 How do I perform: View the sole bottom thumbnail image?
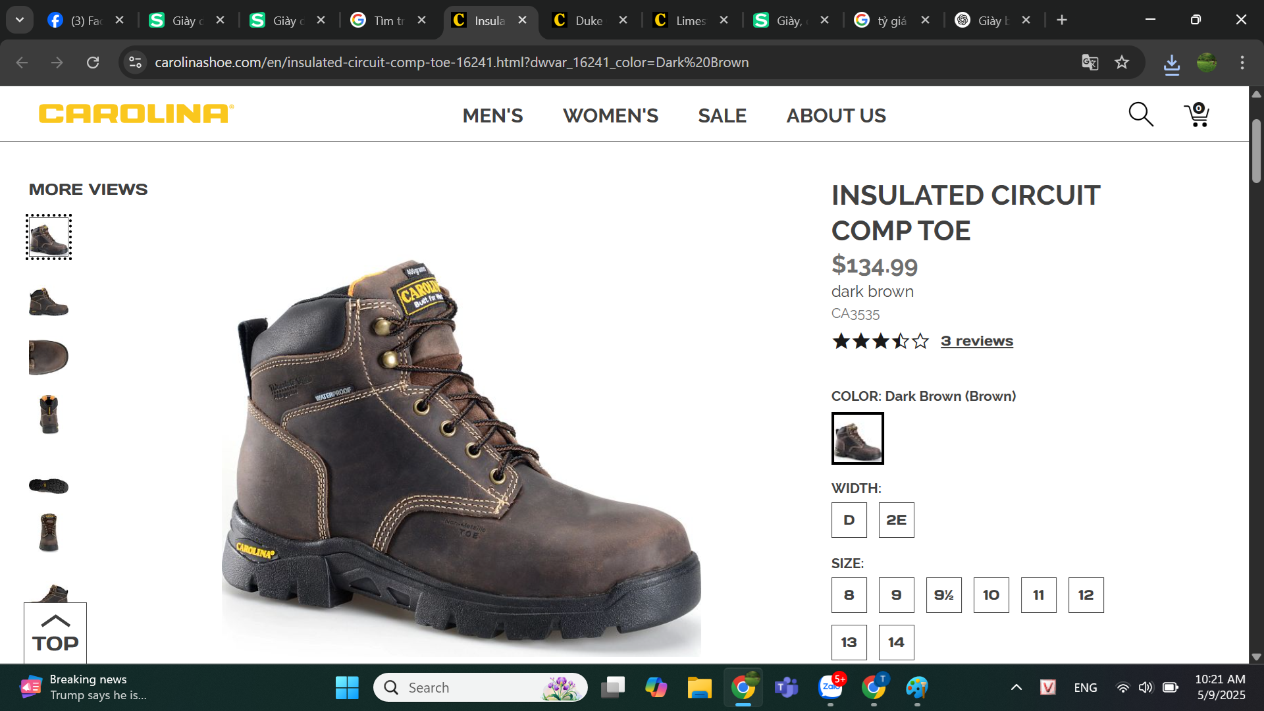point(49,486)
